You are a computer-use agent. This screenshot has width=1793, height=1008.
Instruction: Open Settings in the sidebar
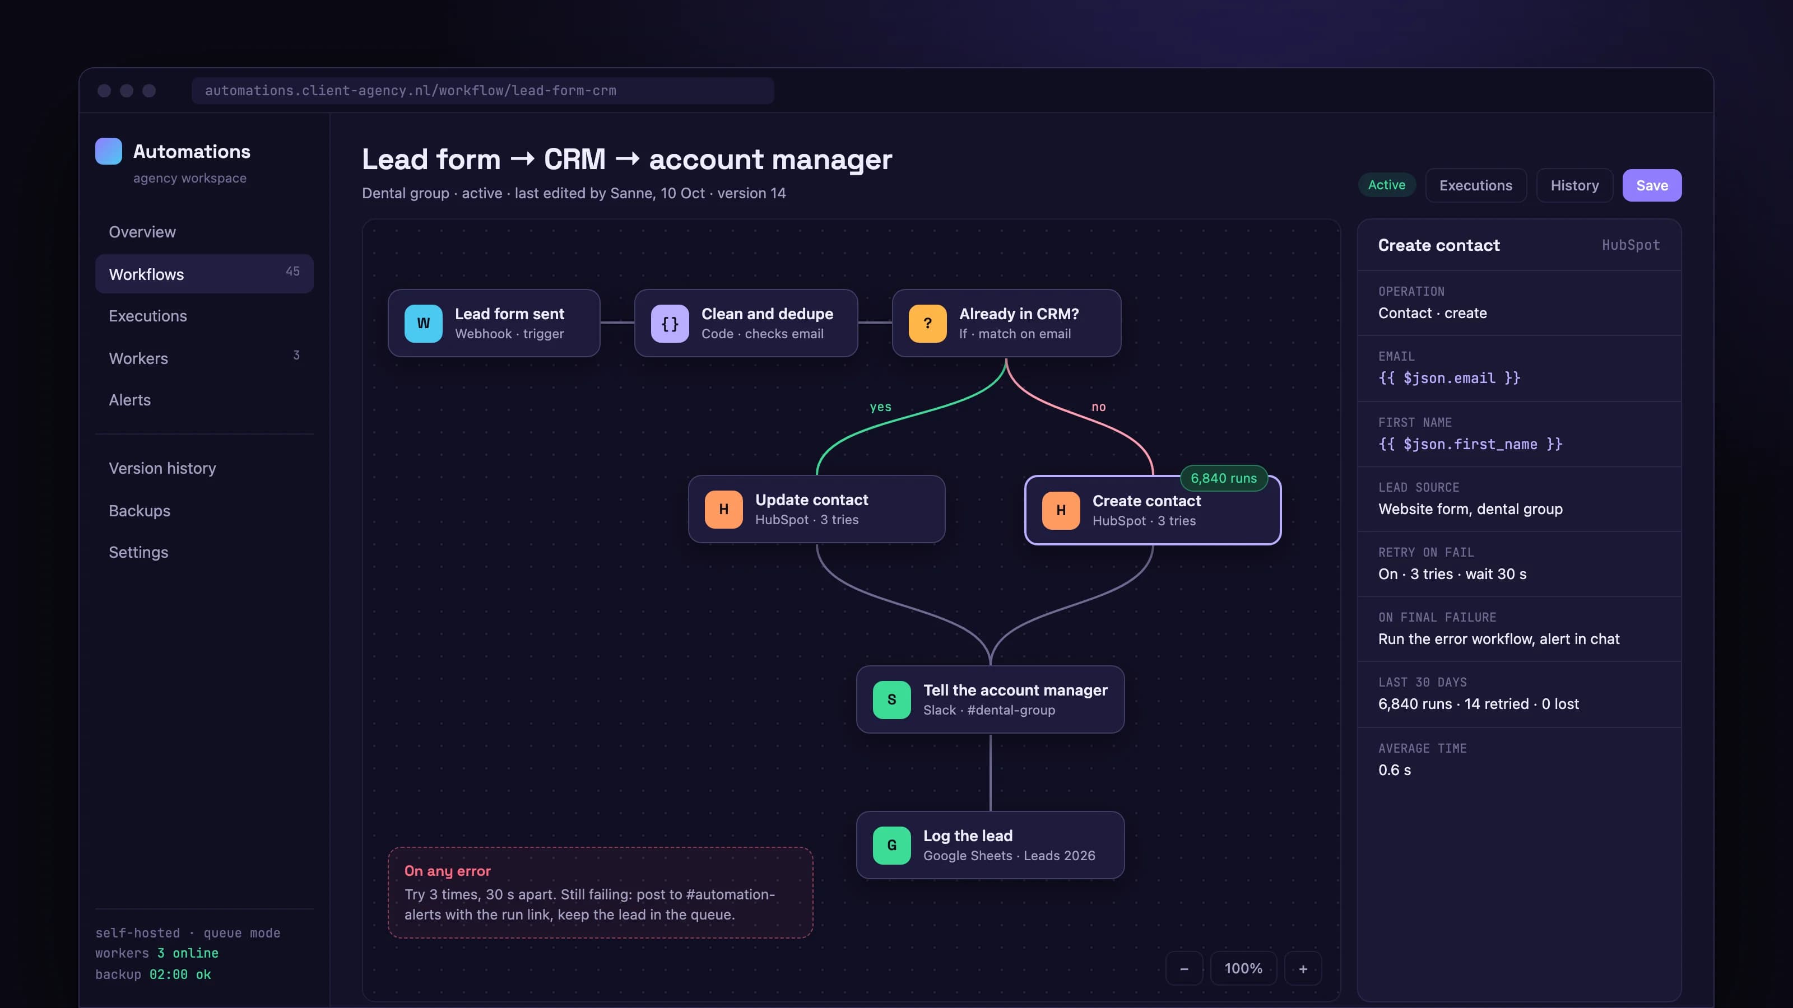pyautogui.click(x=204, y=552)
